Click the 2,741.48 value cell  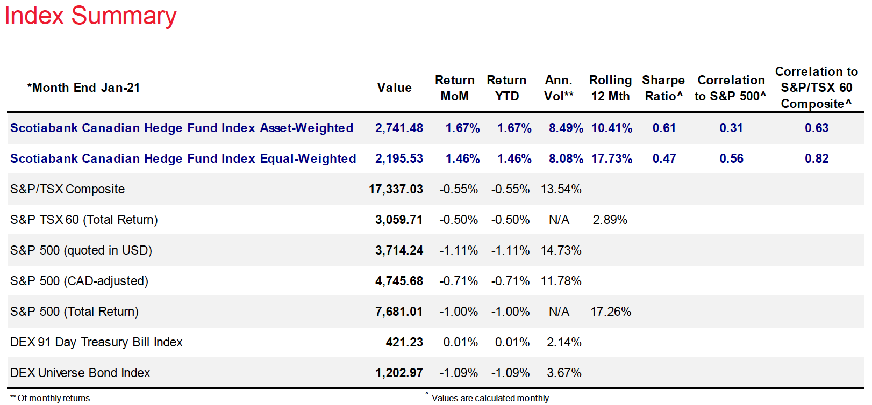click(399, 128)
